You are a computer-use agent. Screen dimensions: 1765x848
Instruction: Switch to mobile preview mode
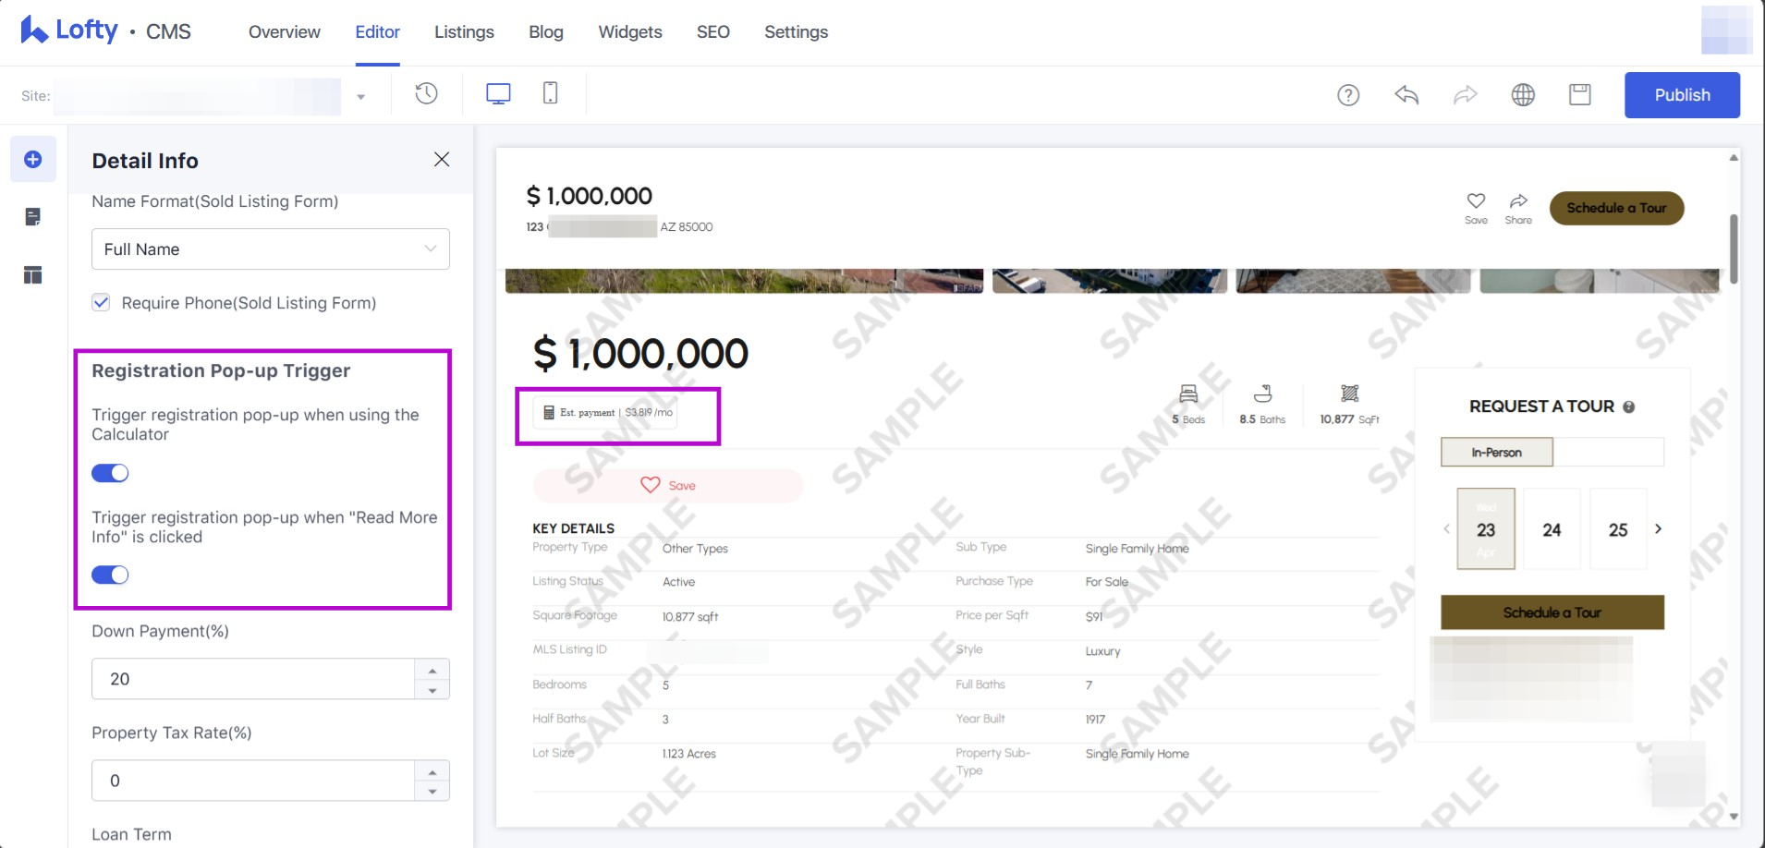[x=550, y=94]
